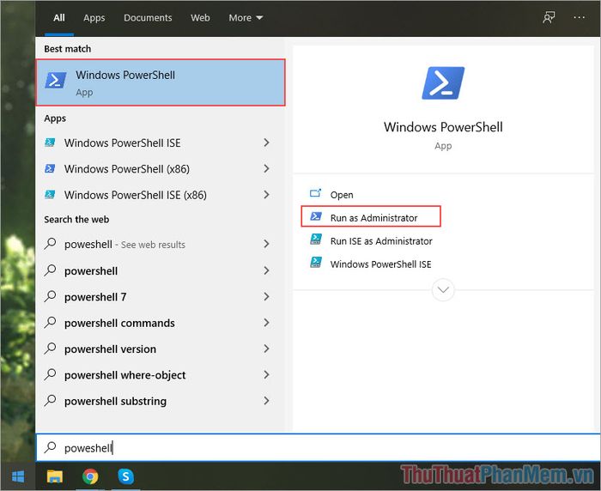Viewport: 601px width, 491px height.
Task: Open Windows PowerShell ISE from actions list
Action: [371, 264]
